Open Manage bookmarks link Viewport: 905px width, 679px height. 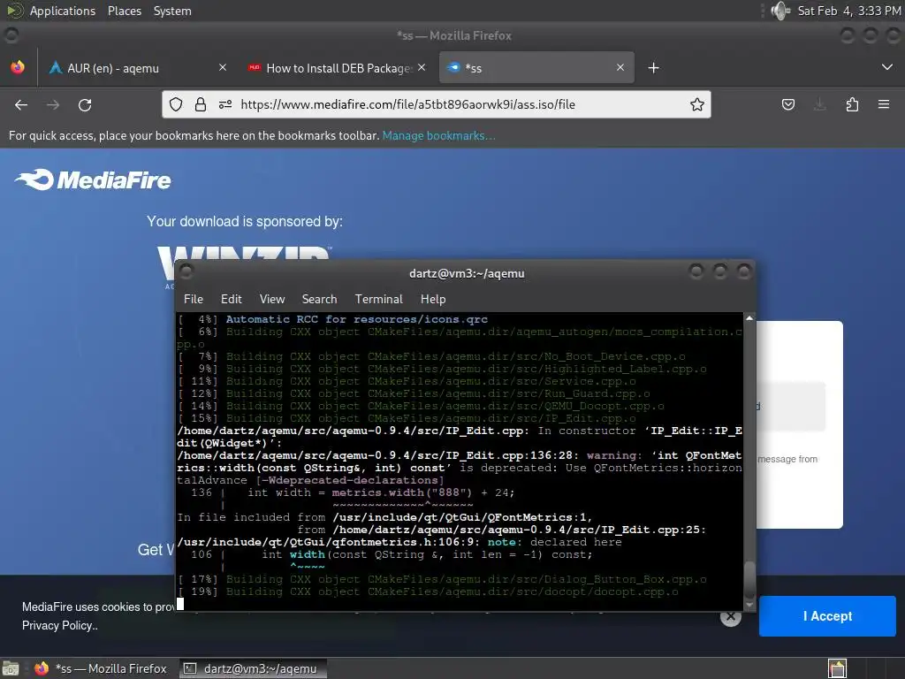(x=438, y=135)
